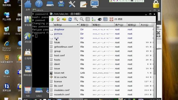Image resolution: width=178 pixels, height=100 pixels.
Task: Jump to home directory in file manager toolbar
Action: coord(58,19)
